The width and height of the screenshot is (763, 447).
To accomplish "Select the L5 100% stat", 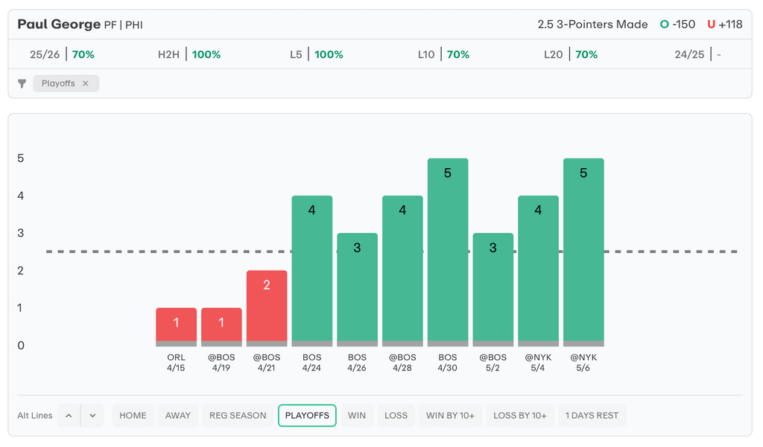I will tap(316, 54).
